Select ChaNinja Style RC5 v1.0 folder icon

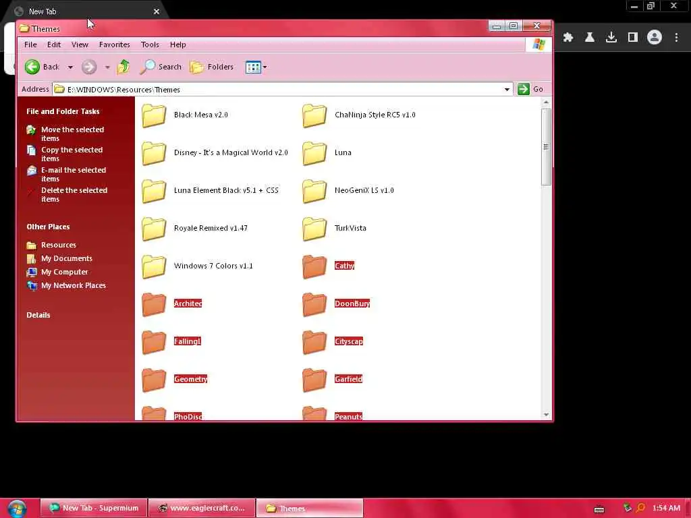click(x=314, y=115)
